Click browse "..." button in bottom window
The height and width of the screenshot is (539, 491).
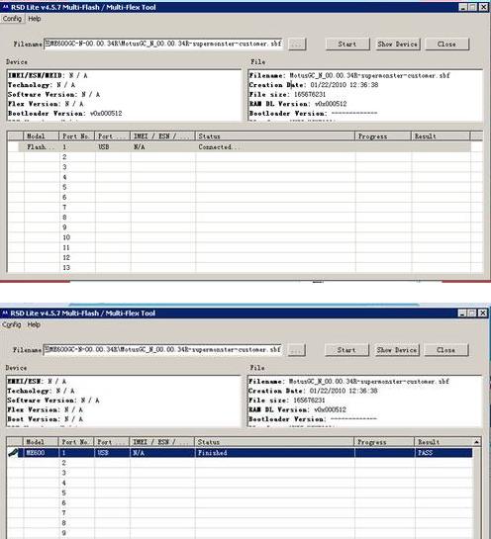tap(296, 350)
